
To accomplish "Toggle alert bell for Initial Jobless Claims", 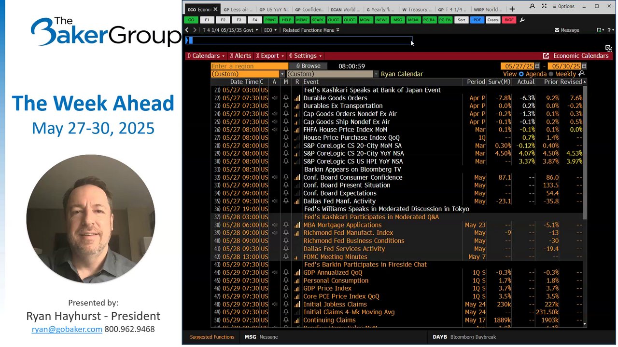I will click(x=286, y=305).
